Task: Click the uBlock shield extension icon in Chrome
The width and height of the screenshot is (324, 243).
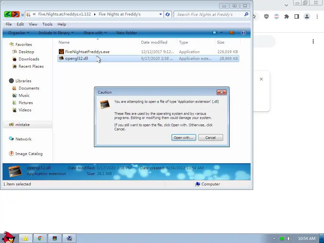Action: tap(266, 16)
